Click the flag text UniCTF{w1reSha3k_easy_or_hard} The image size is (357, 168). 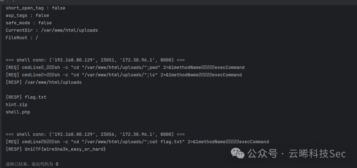click(65, 149)
